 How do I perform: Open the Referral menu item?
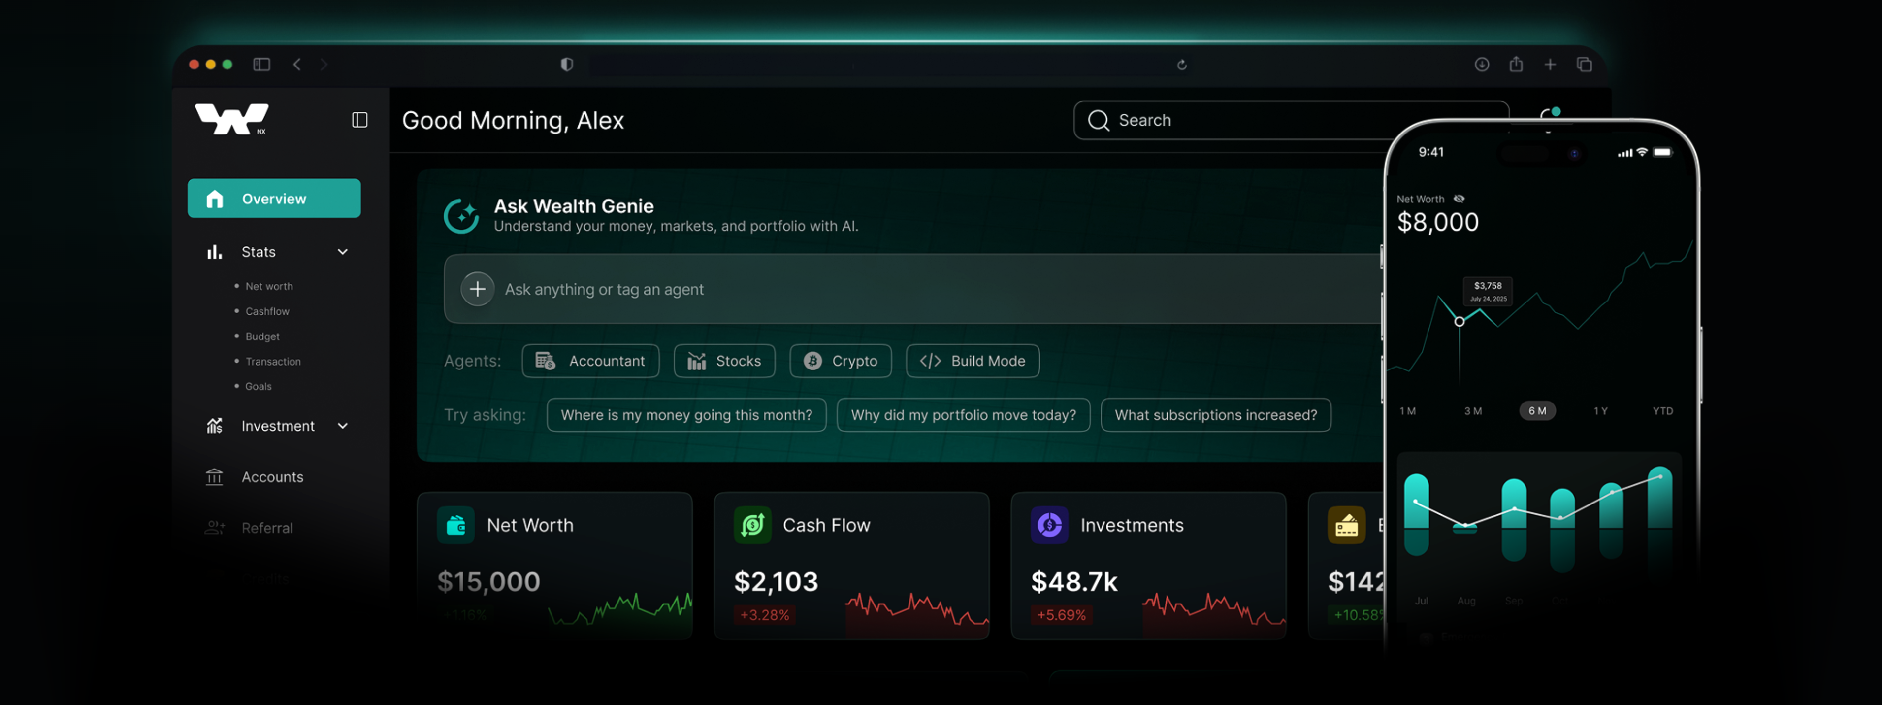click(267, 527)
